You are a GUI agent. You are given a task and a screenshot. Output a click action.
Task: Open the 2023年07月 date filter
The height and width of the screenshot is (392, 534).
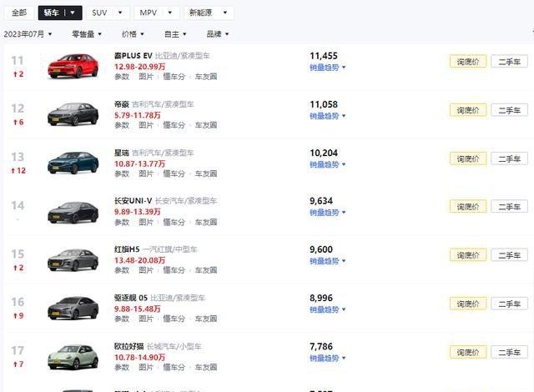coord(28,34)
